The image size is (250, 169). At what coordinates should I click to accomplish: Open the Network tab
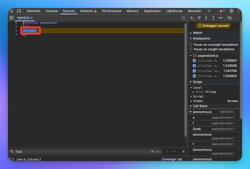(x=89, y=11)
